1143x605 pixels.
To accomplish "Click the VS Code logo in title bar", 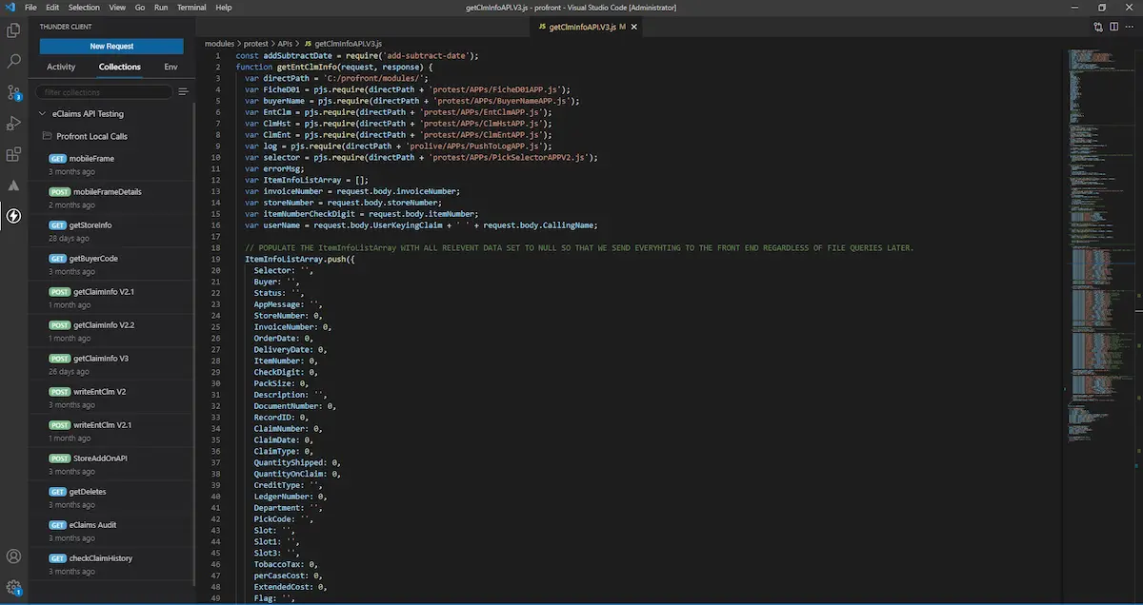I will (x=10, y=7).
